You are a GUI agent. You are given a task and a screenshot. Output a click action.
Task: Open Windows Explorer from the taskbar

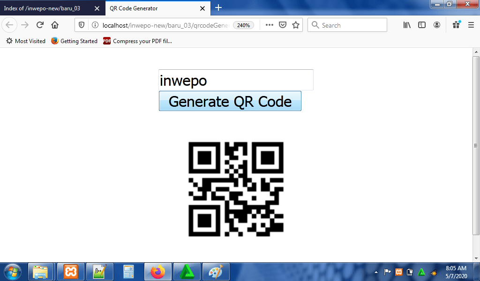pyautogui.click(x=41, y=272)
